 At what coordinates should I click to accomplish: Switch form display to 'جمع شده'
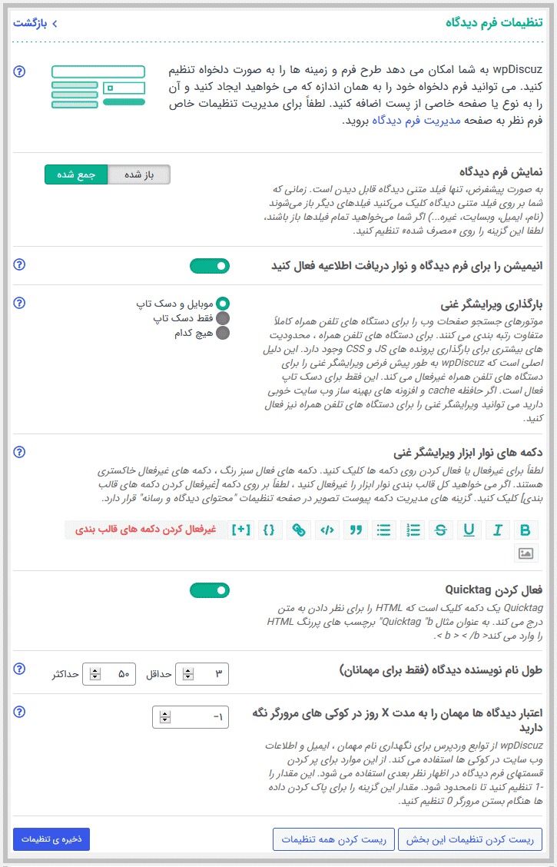(76, 174)
